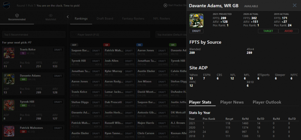
Task: Open the Watchlist tab with eye icon
Action: (51, 17)
